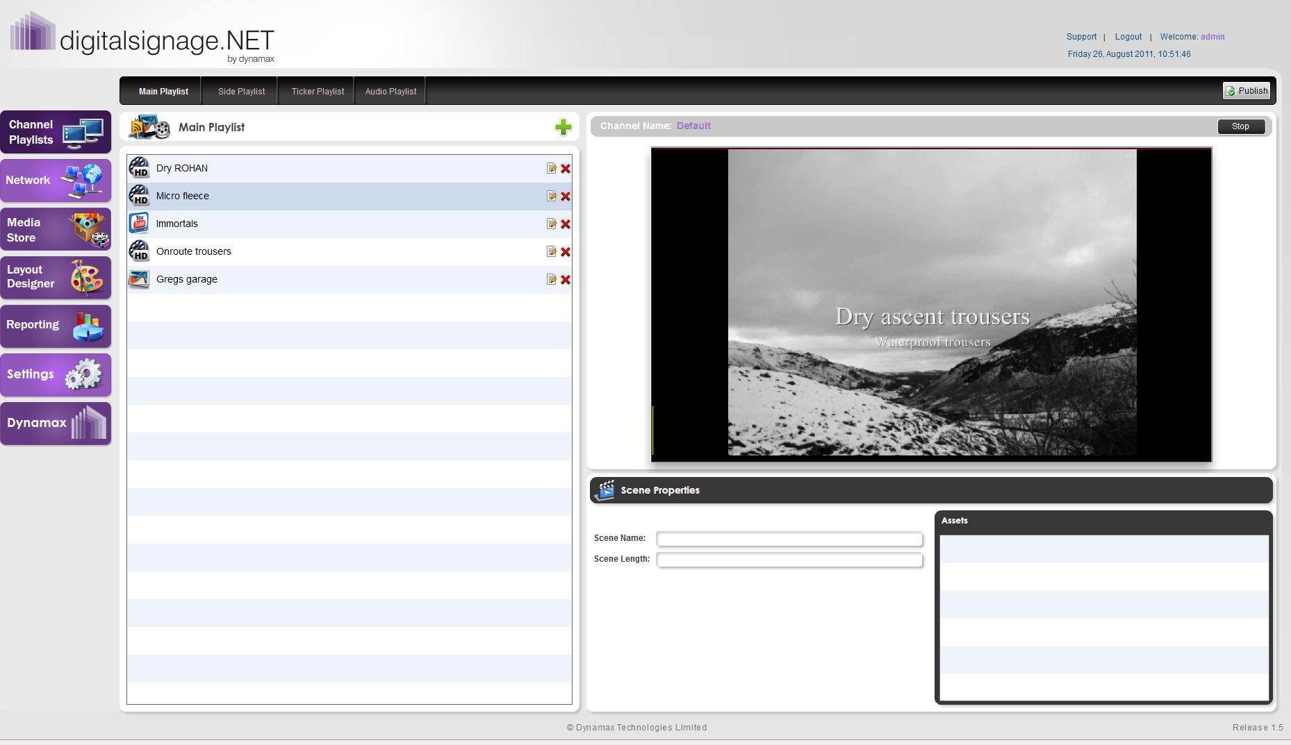Screen dimensions: 1291x745
Task: Delete the Gregs garage scene
Action: 566,280
